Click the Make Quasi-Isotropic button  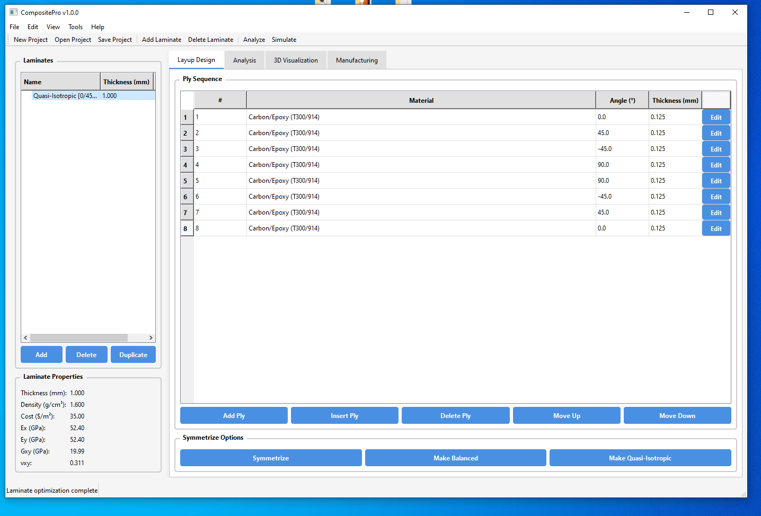tap(640, 458)
